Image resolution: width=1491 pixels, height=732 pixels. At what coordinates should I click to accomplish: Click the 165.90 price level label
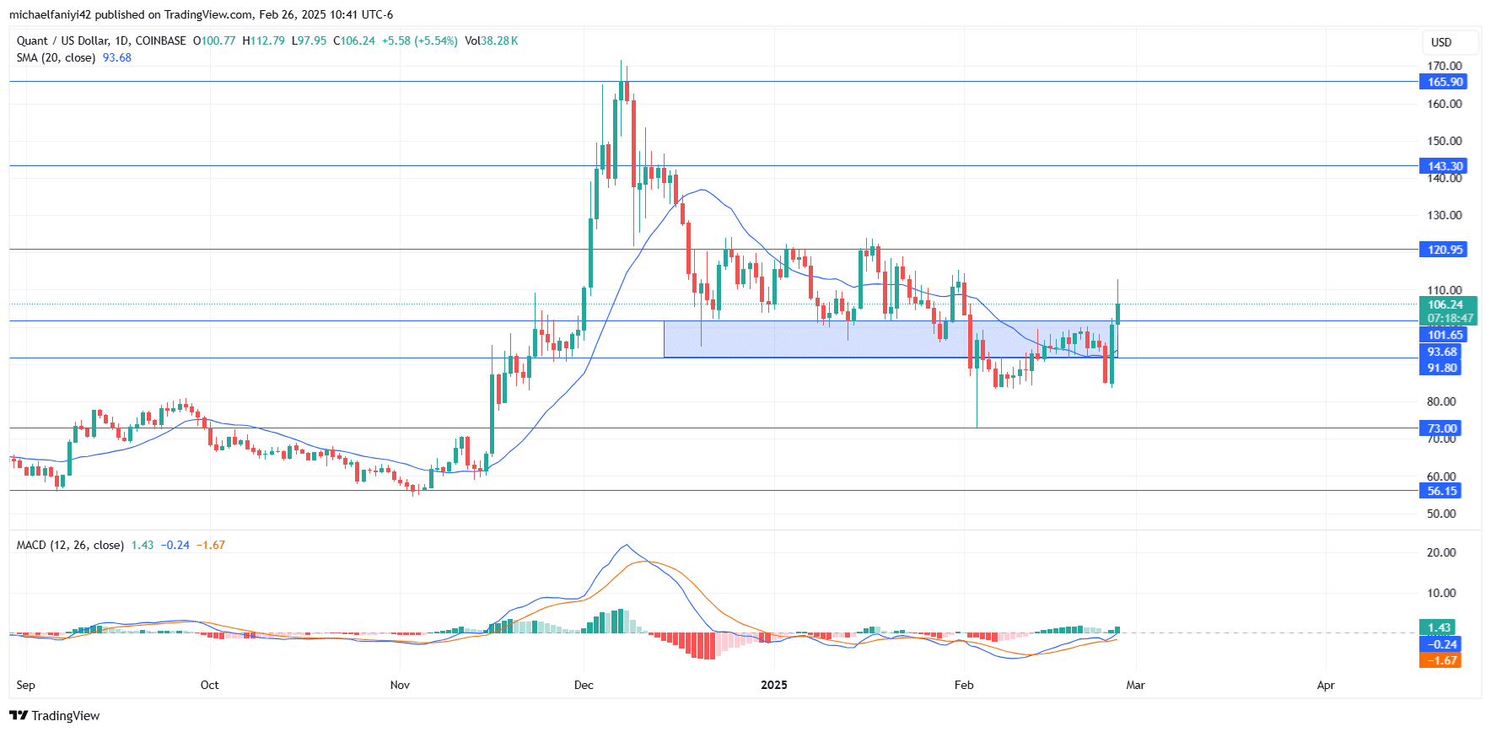pyautogui.click(x=1445, y=82)
